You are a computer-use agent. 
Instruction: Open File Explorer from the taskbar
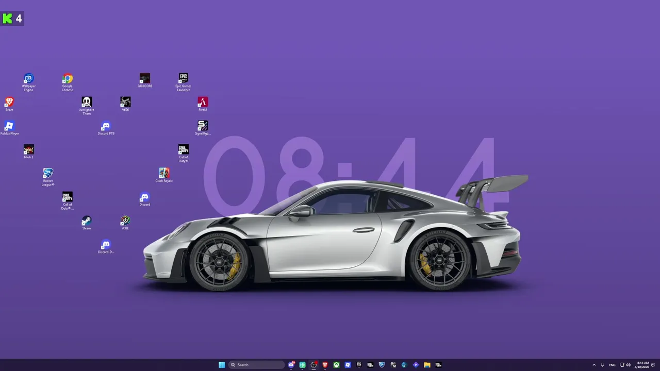[427, 365]
